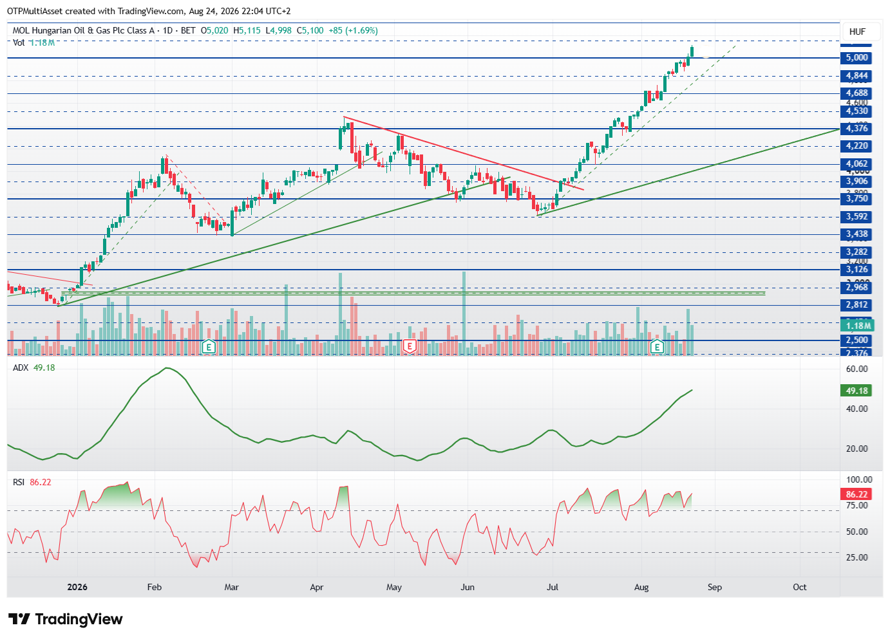The width and height of the screenshot is (890, 641).
Task: Click the 3,438 price level label
Action: point(857,234)
